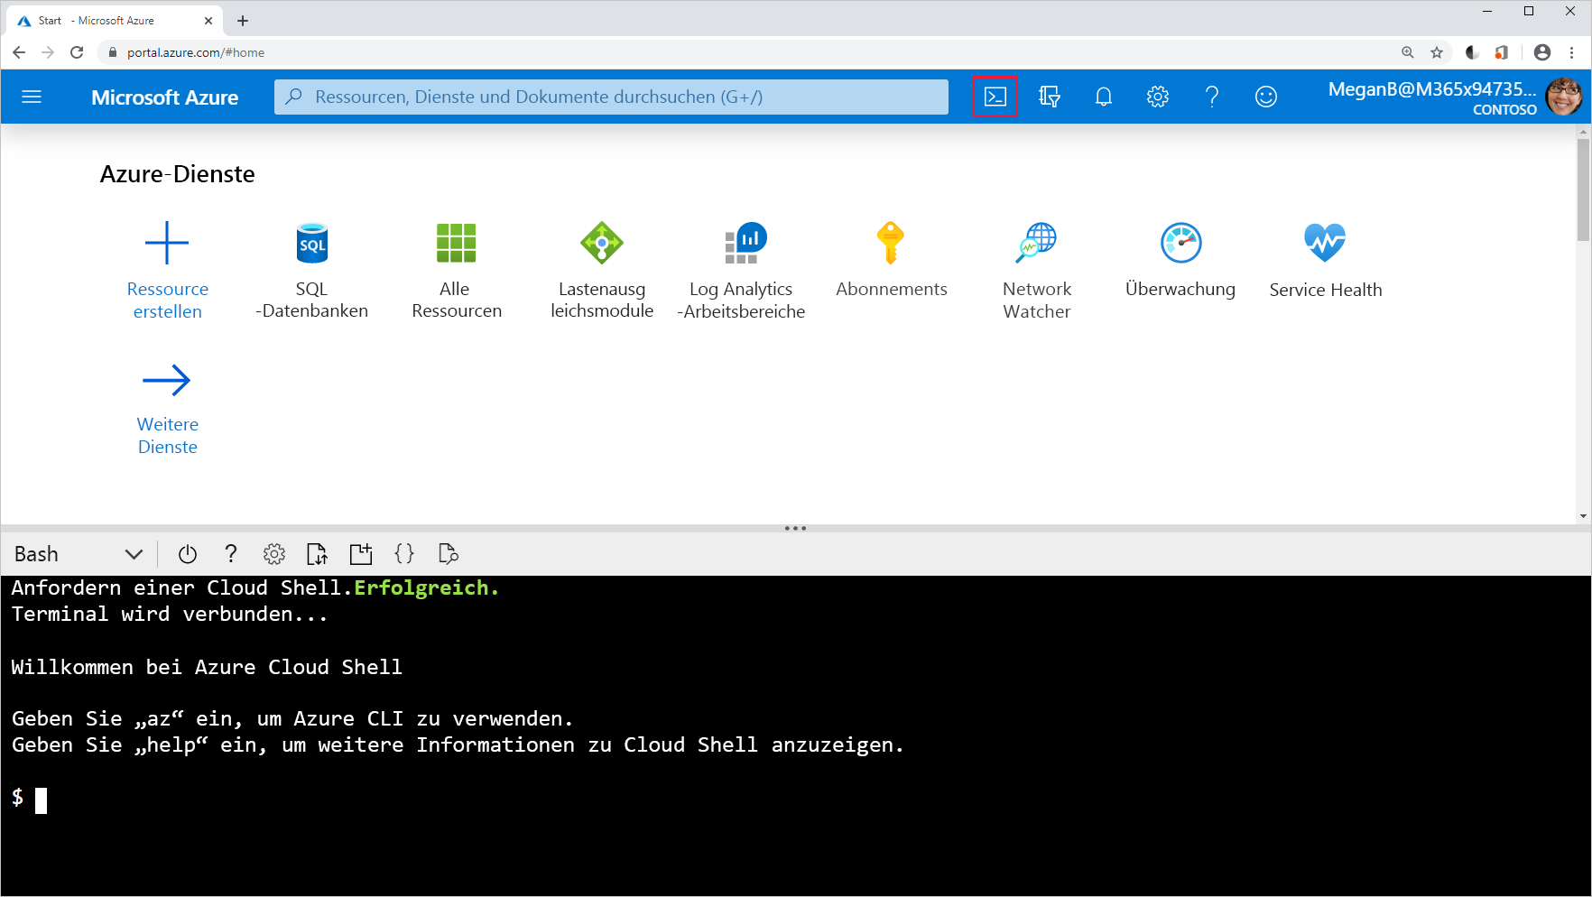The image size is (1592, 897).
Task: Restart Cloud Shell with the power icon
Action: pos(188,554)
